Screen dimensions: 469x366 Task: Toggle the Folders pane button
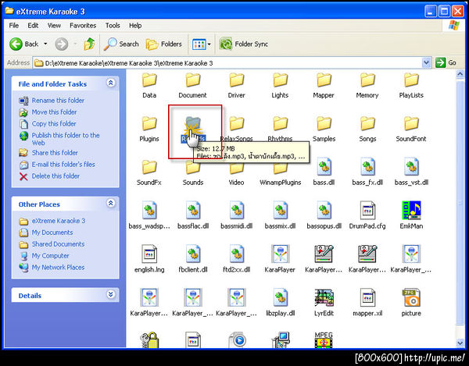click(164, 44)
